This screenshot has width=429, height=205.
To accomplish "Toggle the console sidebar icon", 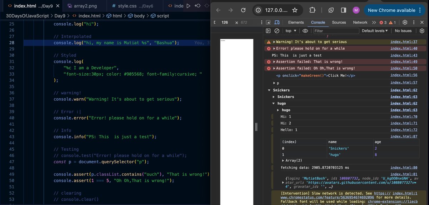I will click(268, 31).
